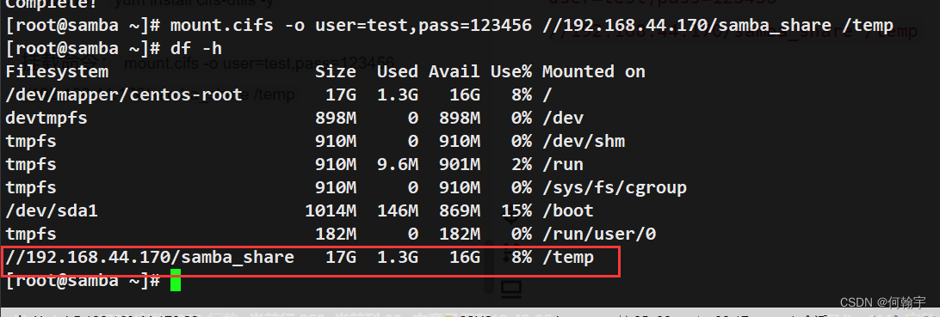The image size is (940, 317).
Task: Click the 2% usage value
Action: pyautogui.click(x=522, y=164)
